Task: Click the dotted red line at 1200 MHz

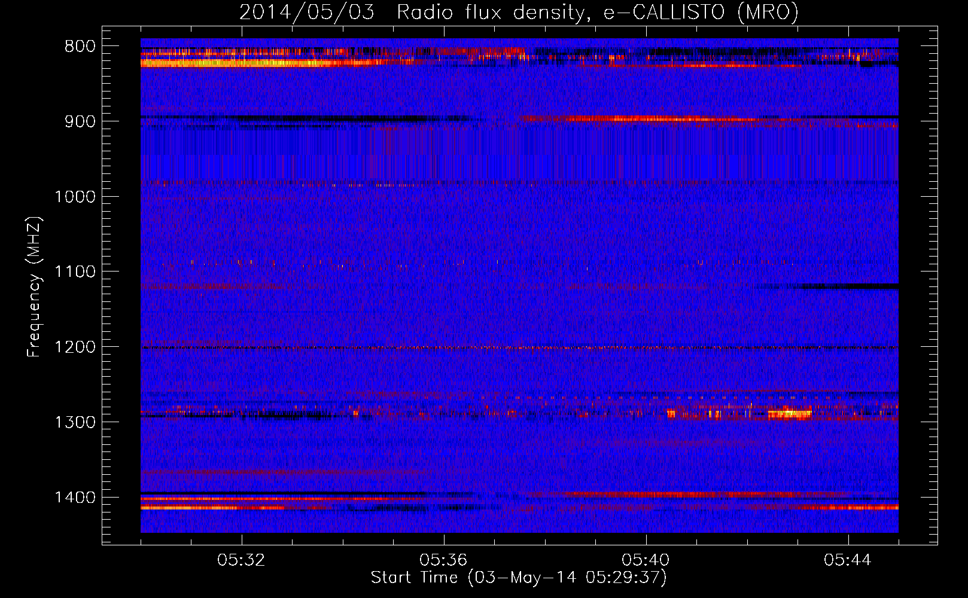Action: click(x=519, y=347)
